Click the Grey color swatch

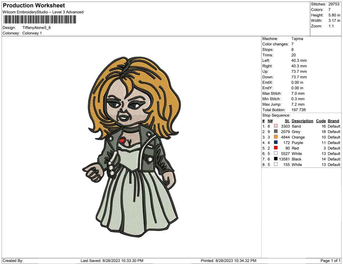[x=276, y=131]
